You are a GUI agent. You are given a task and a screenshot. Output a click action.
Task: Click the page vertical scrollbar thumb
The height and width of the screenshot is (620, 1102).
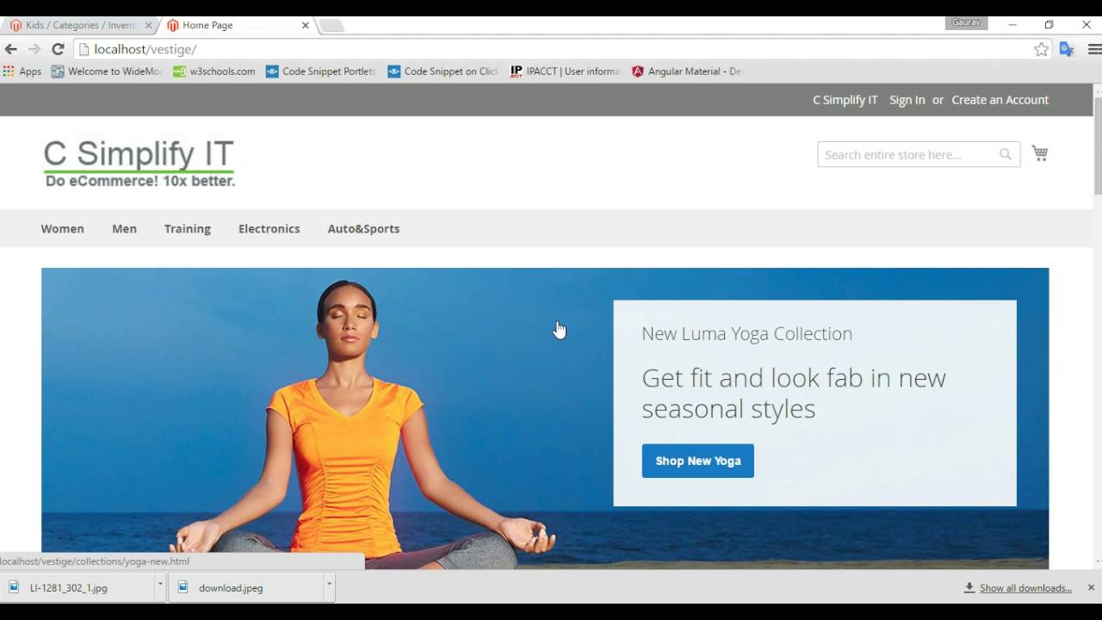point(1098,146)
